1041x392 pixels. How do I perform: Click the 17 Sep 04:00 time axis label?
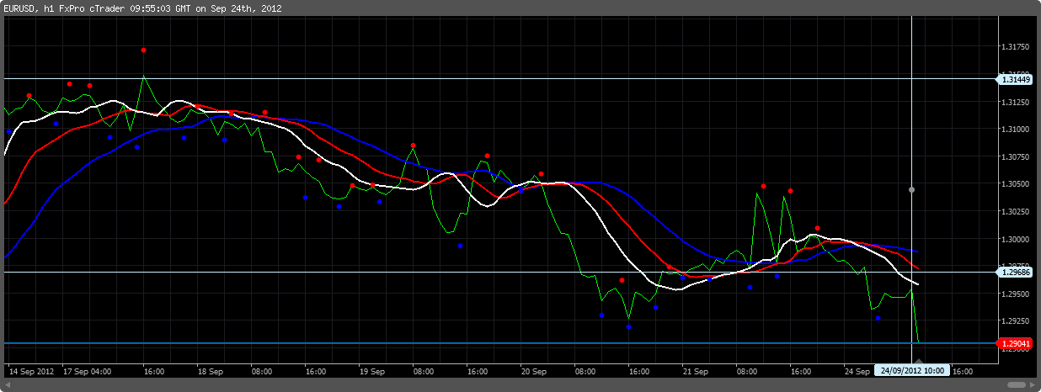88,370
